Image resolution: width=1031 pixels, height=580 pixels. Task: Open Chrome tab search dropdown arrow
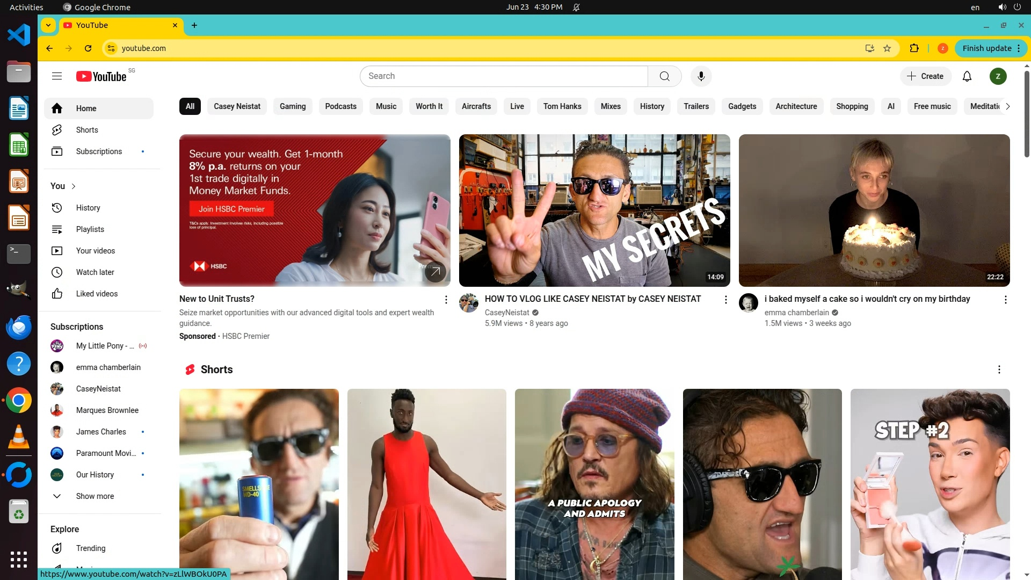[x=48, y=25]
